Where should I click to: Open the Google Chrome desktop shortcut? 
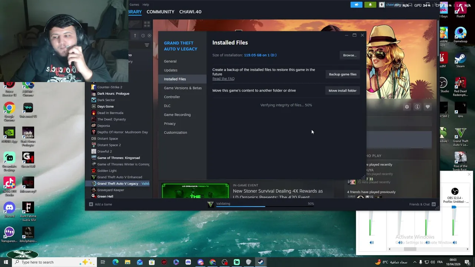(9, 112)
